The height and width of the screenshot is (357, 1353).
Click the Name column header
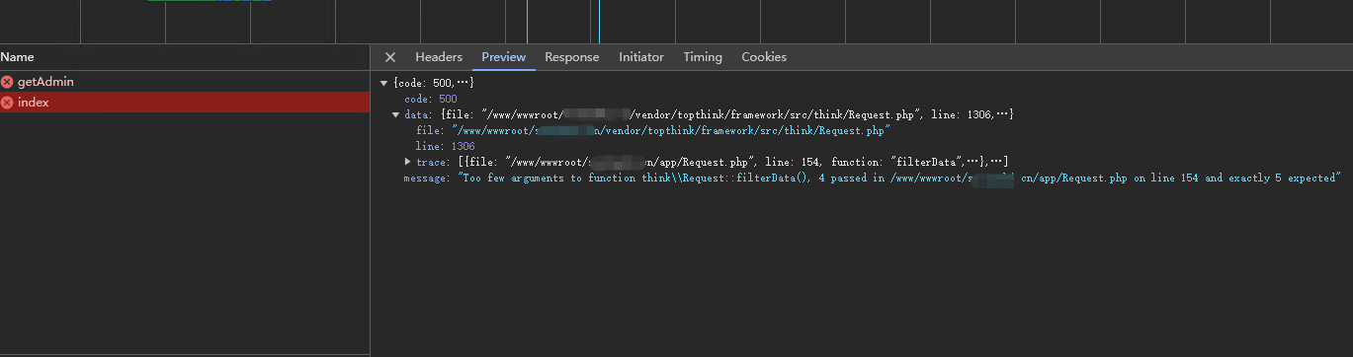click(x=185, y=57)
